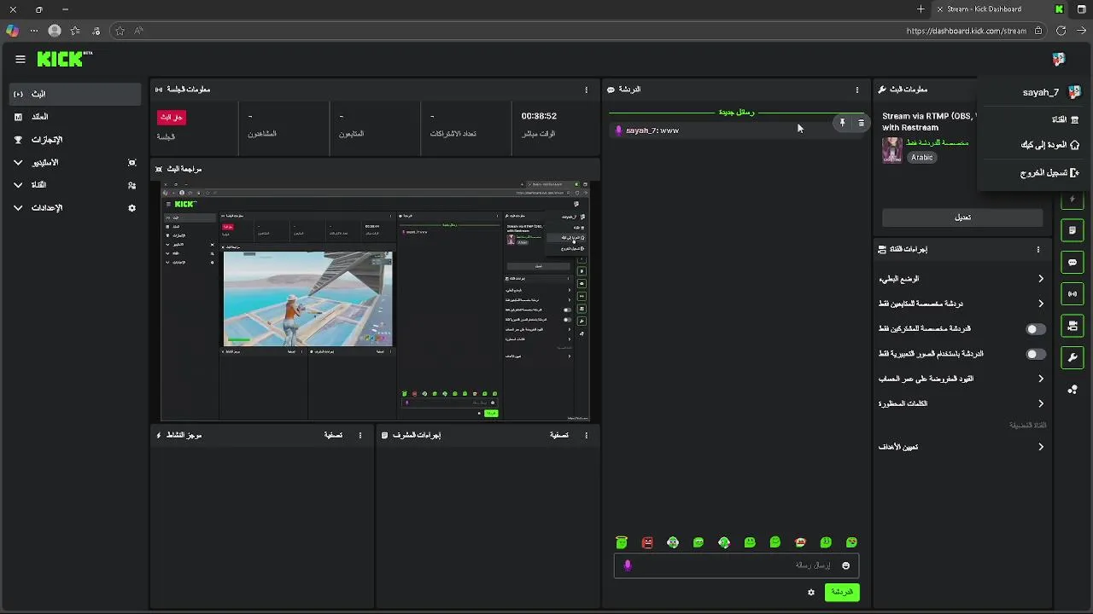Click the gear icon in الإعدادات row
Image resolution: width=1093 pixels, height=614 pixels.
point(132,208)
